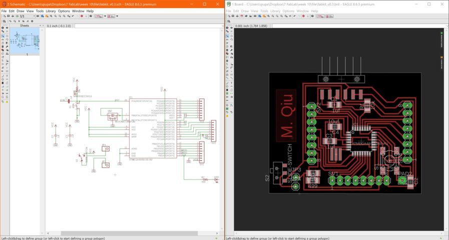
Task: Click M. Qiu text on board
Action: pyautogui.click(x=287, y=115)
